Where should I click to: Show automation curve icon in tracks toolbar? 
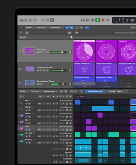[77, 28]
